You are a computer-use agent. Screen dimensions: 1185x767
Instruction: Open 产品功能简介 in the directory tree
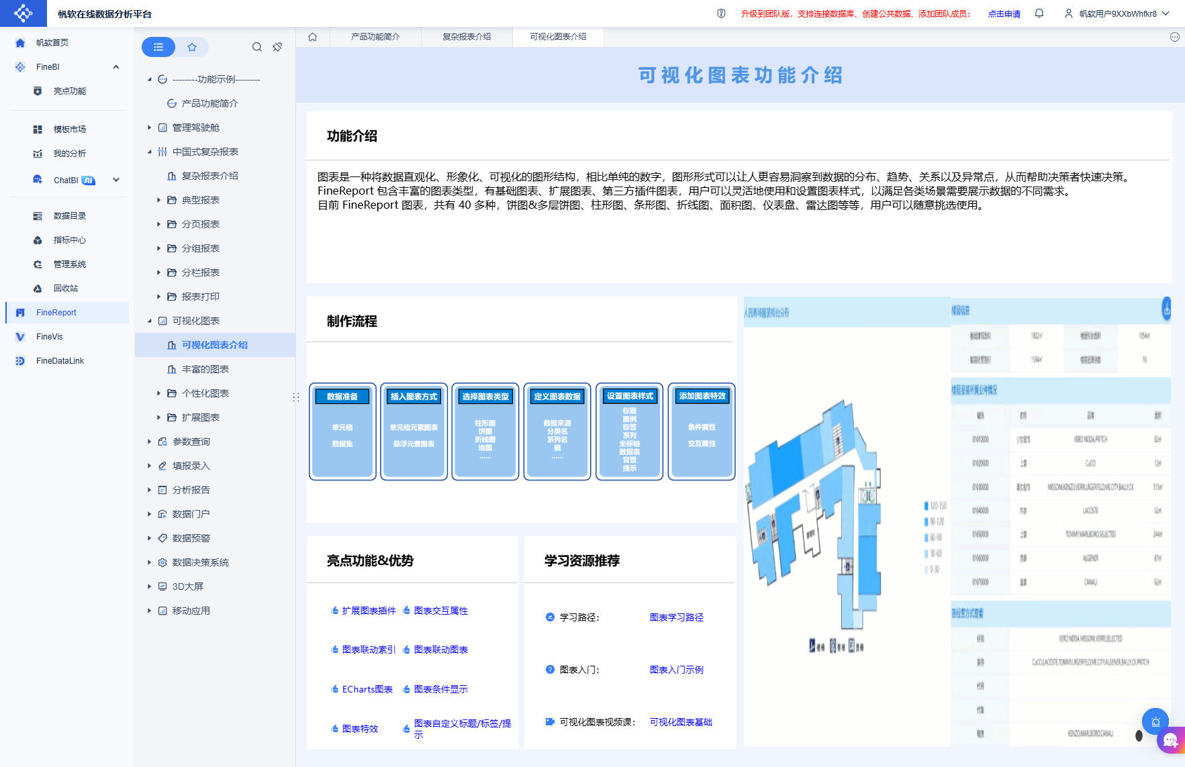tap(209, 103)
